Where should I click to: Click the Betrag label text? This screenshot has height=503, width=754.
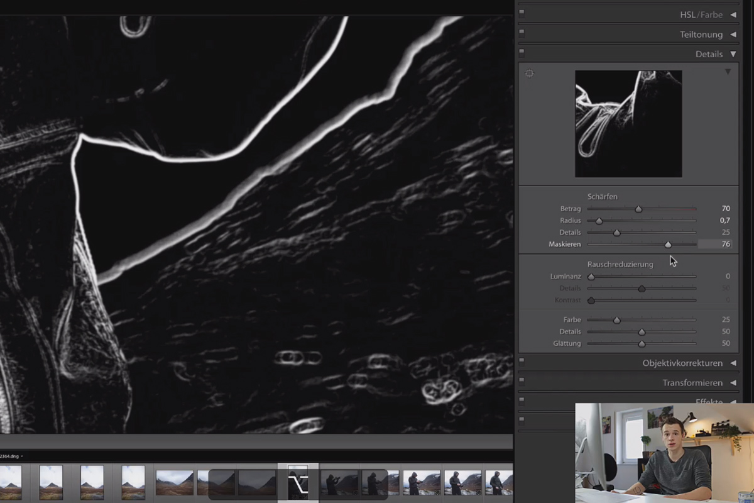[x=571, y=209]
